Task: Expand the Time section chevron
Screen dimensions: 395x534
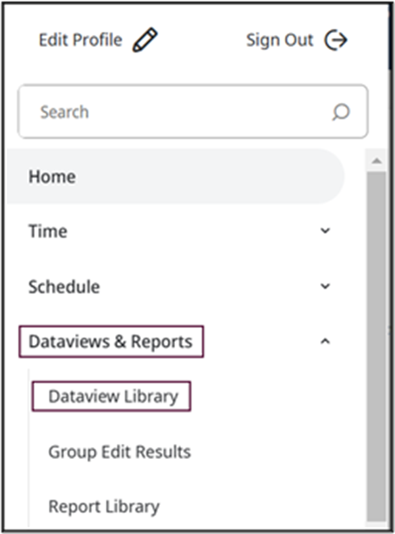Action: (x=325, y=230)
